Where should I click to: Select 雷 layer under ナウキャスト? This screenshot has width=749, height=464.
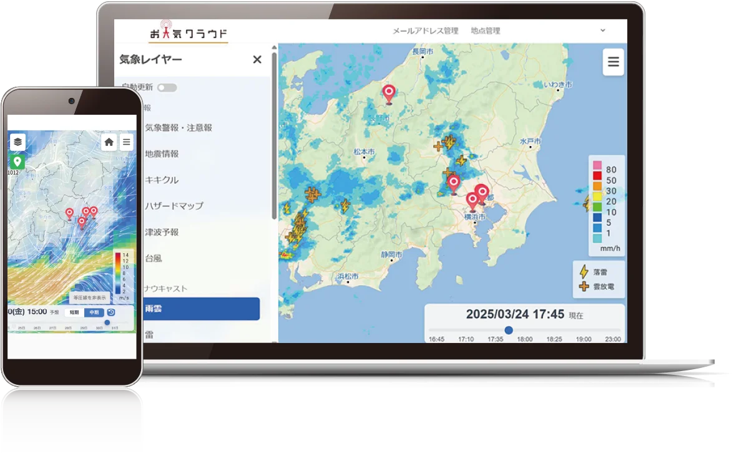149,335
